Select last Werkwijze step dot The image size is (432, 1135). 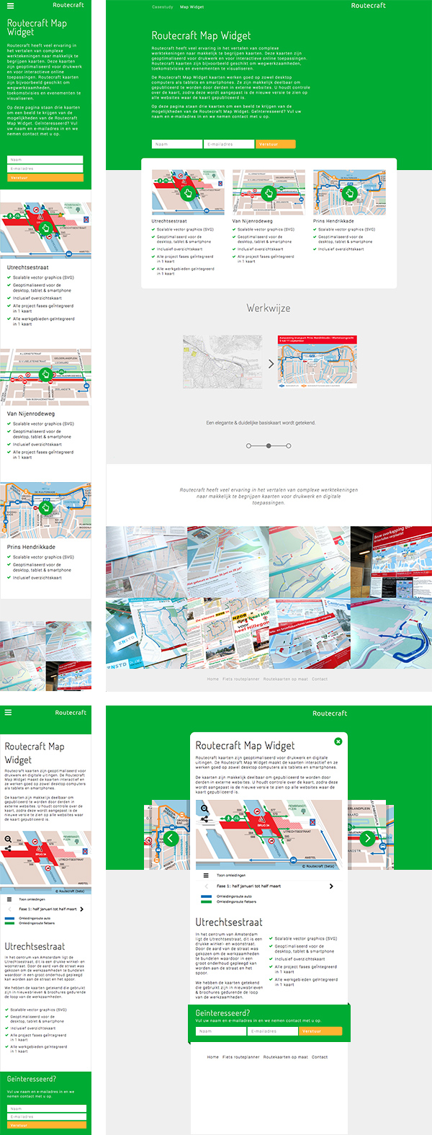pyautogui.click(x=289, y=446)
